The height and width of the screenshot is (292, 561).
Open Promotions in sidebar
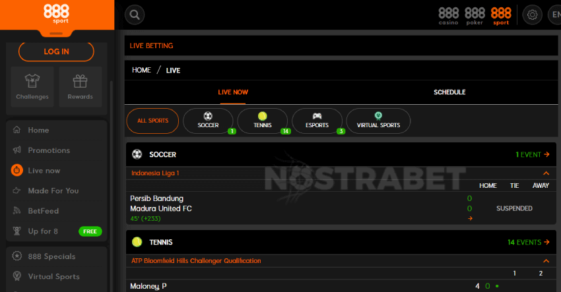point(57,150)
